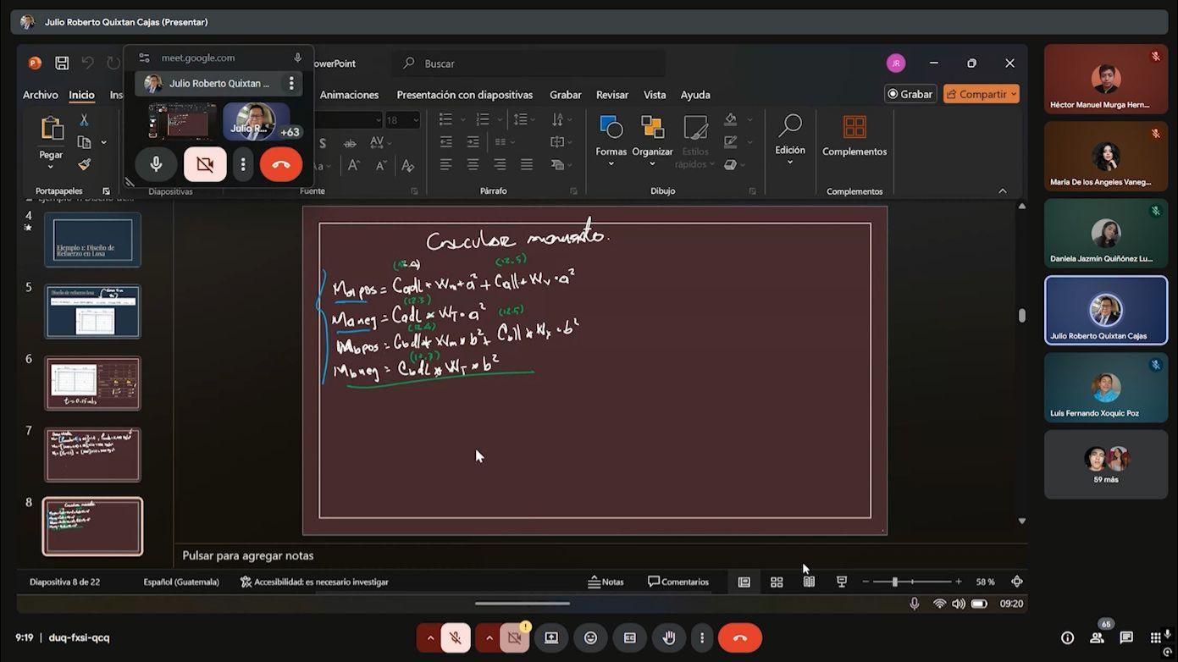
Task: Switch to Slide Sorter view icon
Action: pyautogui.click(x=777, y=582)
